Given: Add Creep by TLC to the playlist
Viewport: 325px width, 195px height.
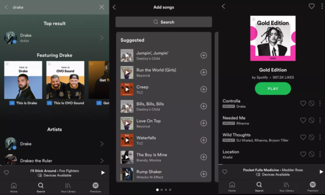Looking at the screenshot, I should tap(203, 90).
